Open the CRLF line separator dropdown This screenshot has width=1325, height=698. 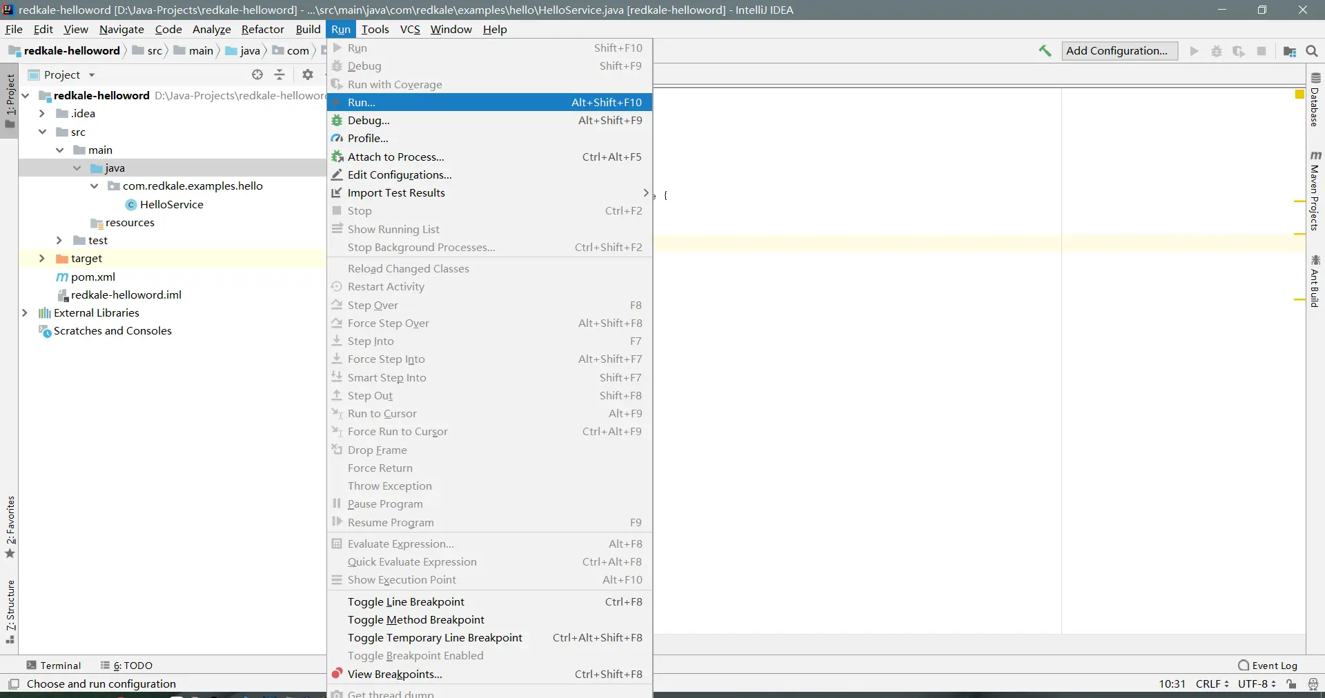click(x=1213, y=684)
